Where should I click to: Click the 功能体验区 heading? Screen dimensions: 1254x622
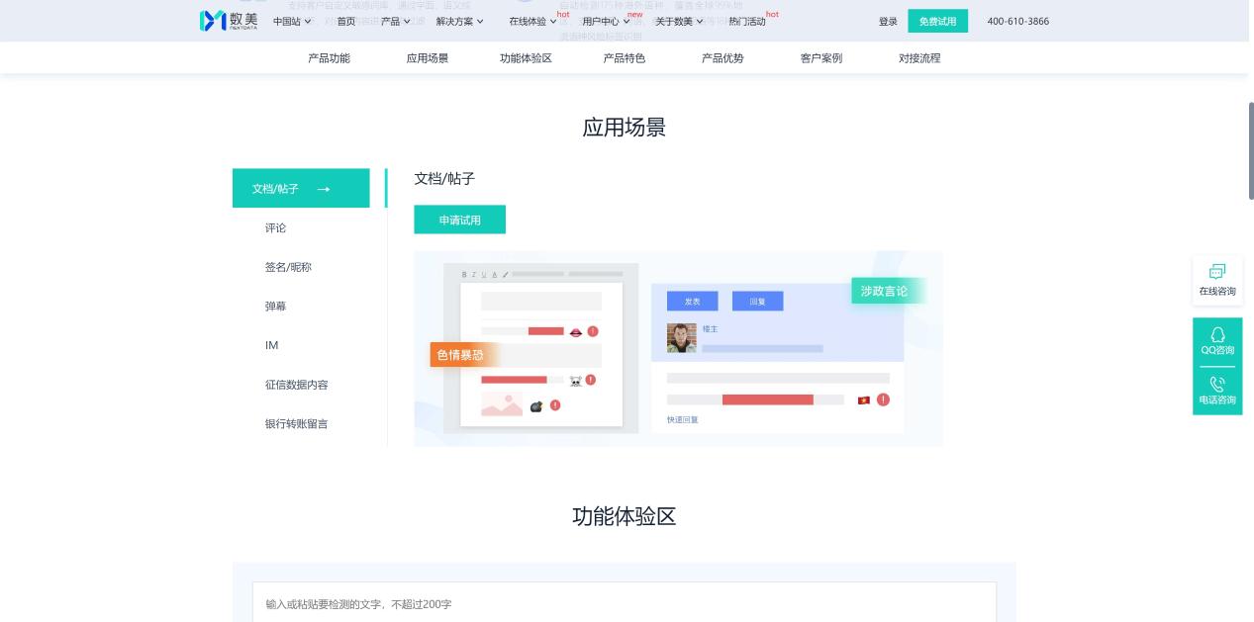point(624,516)
